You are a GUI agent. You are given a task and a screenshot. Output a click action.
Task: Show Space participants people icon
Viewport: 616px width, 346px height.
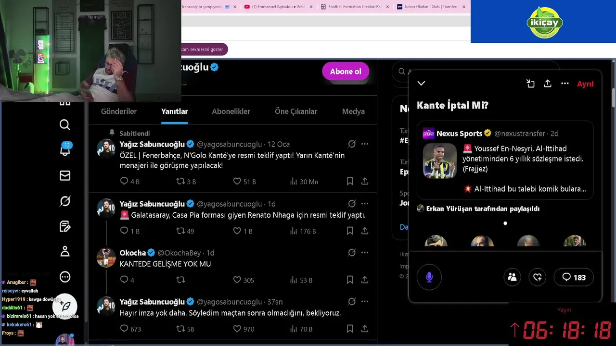(x=512, y=277)
